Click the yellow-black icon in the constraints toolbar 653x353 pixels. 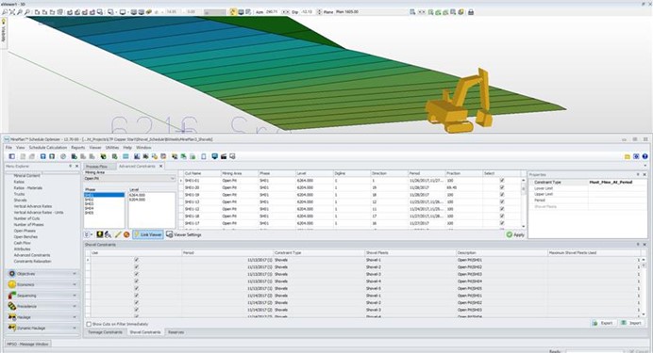pos(99,234)
